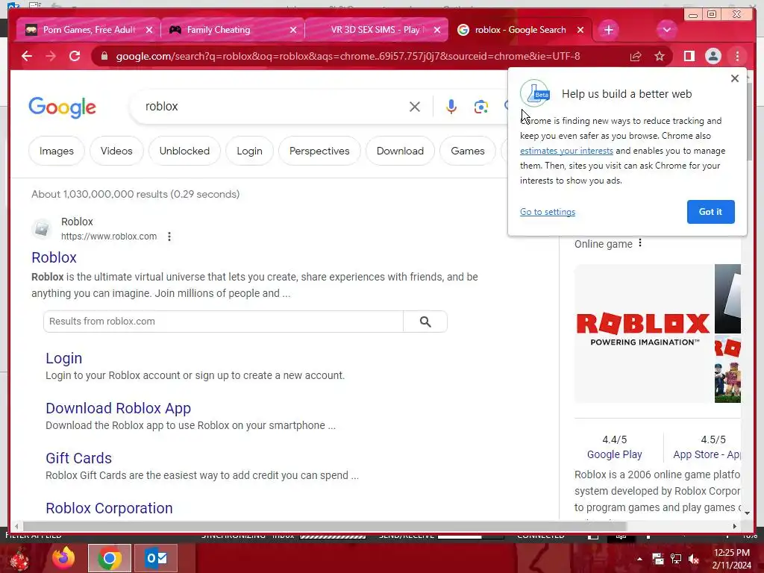Close the VR 3D SEX SIMS tab
The height and width of the screenshot is (573, 764).
437,30
